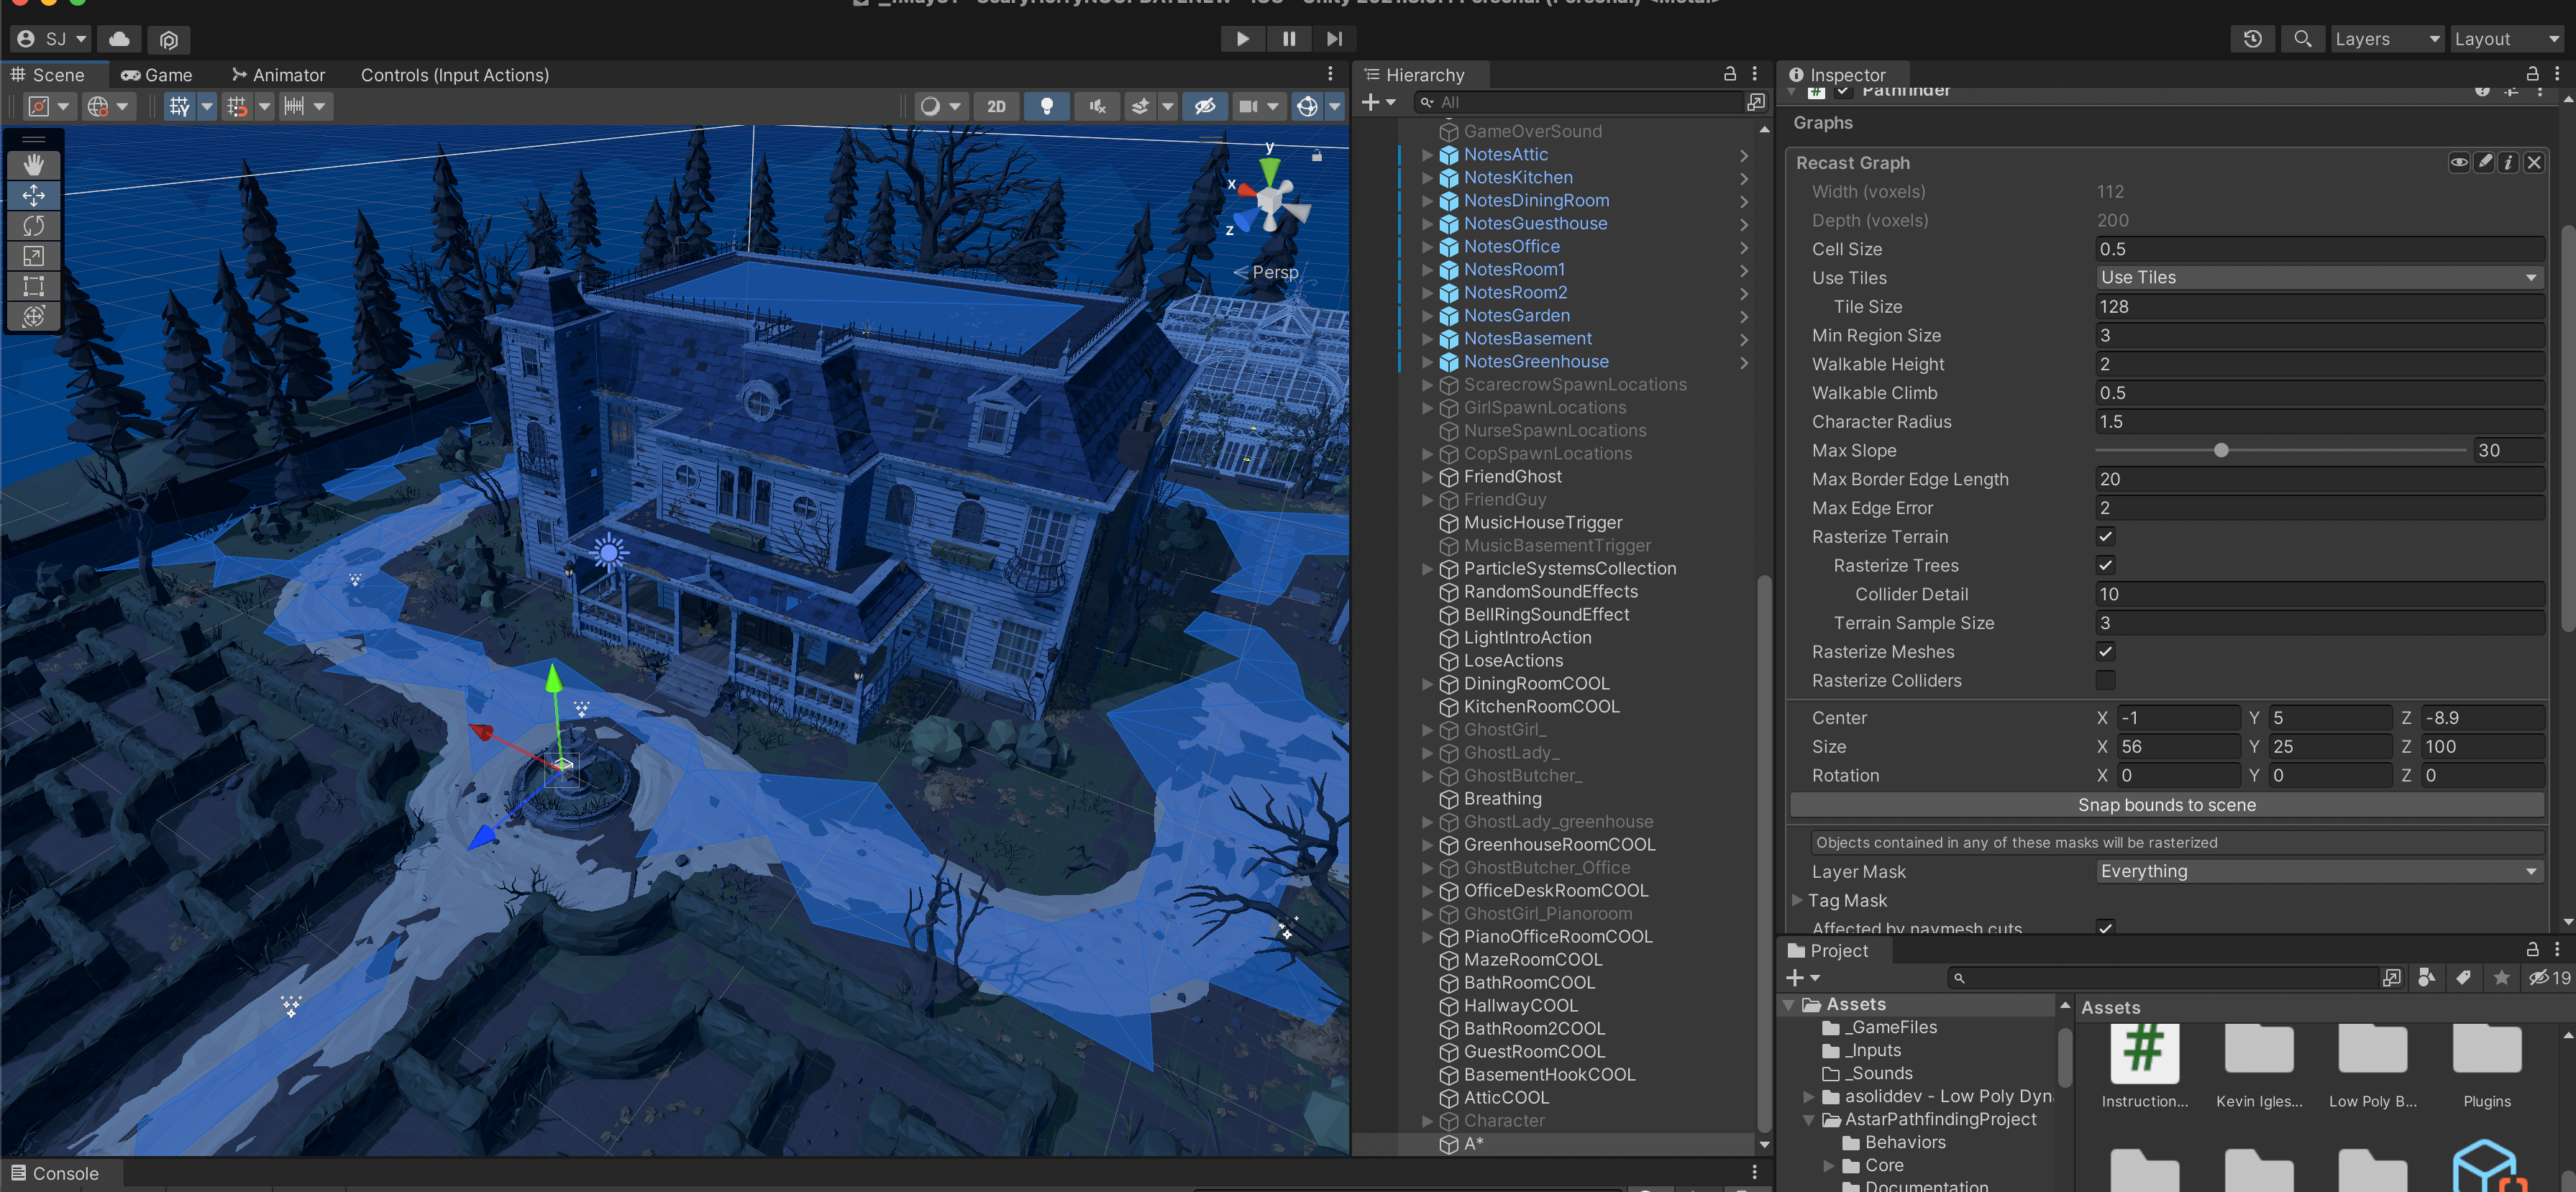Select the Move tool

[x=33, y=196]
